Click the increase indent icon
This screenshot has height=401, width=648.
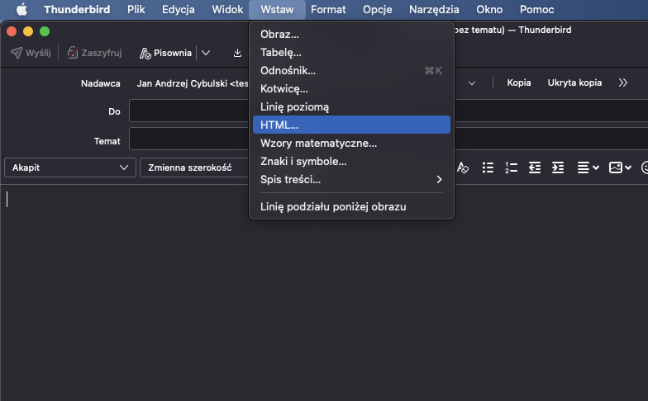coord(558,167)
